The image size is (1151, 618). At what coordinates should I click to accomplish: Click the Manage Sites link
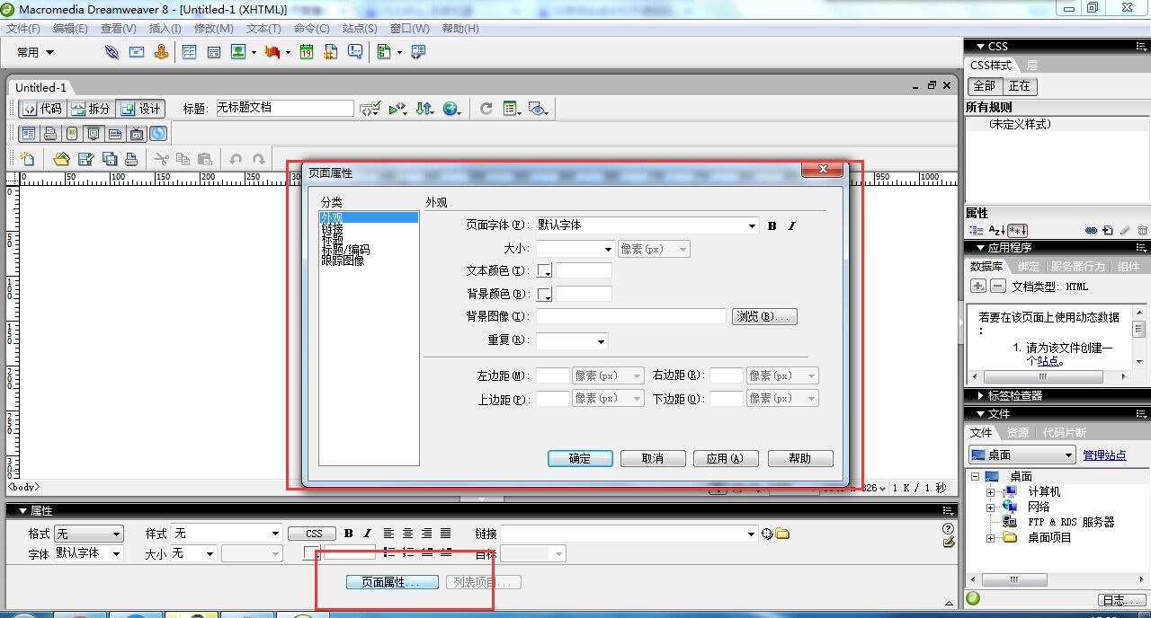click(1104, 455)
